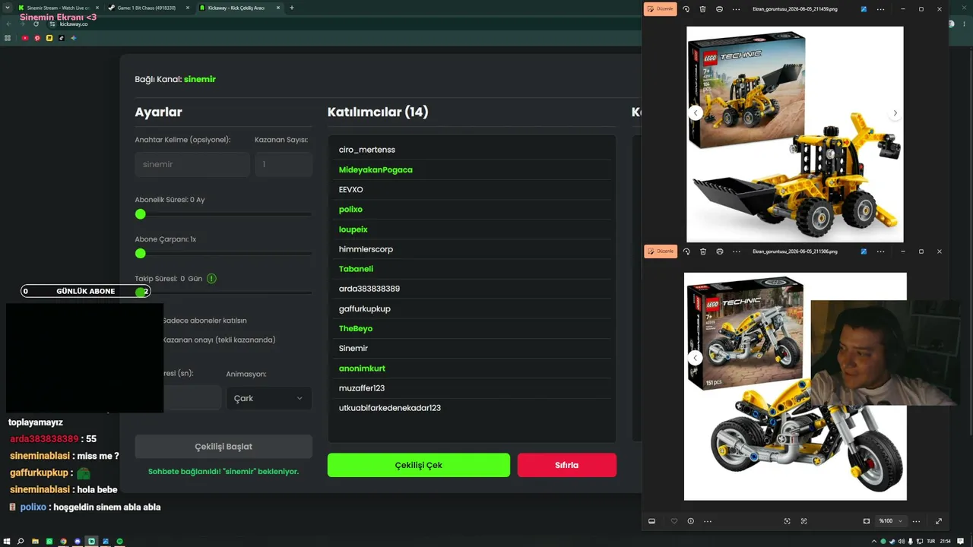Focus the Anahtar Kelime input field
The height and width of the screenshot is (547, 973).
(192, 164)
